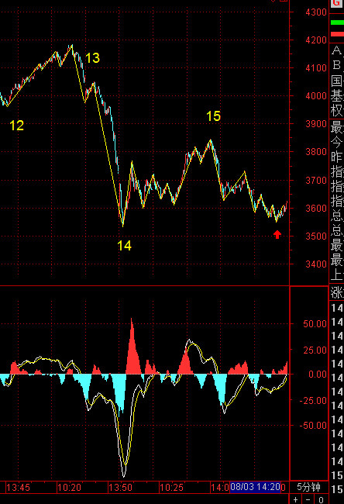
Task: Click the 0.00 MACD axis label
Action: (318, 375)
